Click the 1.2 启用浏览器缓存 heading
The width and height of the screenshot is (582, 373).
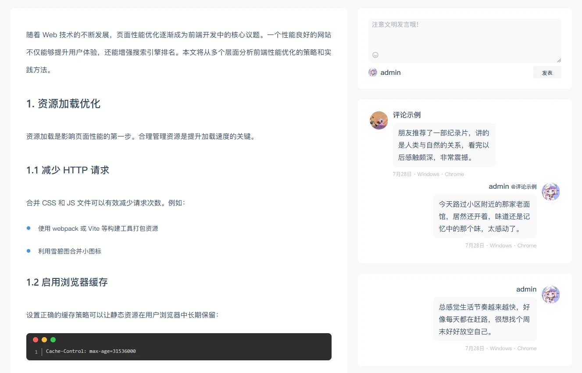67,282
